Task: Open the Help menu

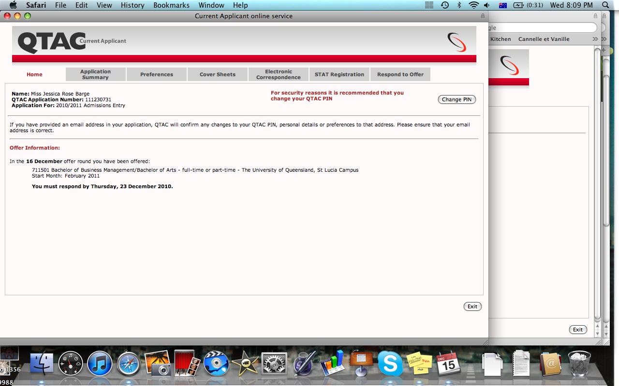Action: pyautogui.click(x=240, y=5)
